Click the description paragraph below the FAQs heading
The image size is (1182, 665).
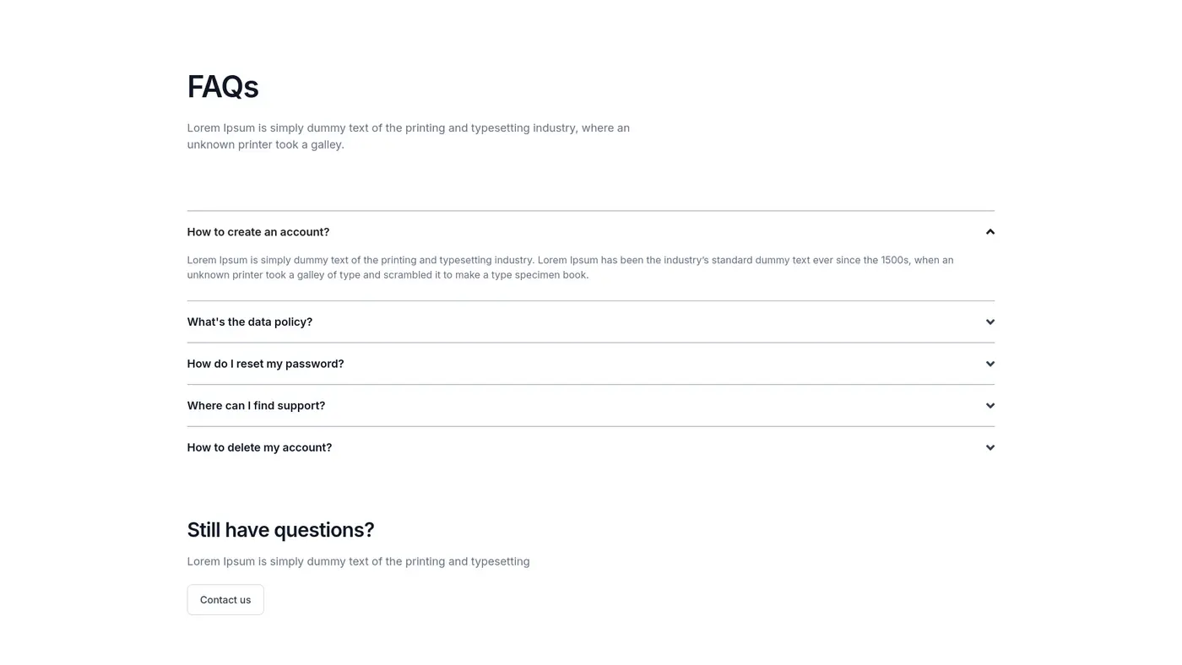click(x=408, y=128)
